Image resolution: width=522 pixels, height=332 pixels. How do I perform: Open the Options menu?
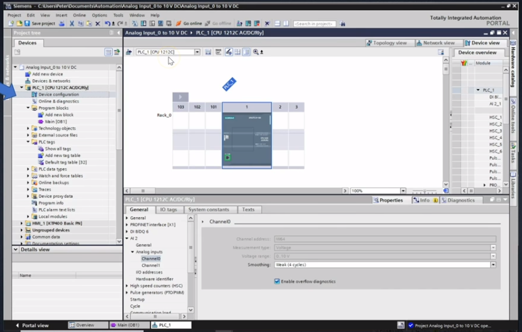[99, 15]
